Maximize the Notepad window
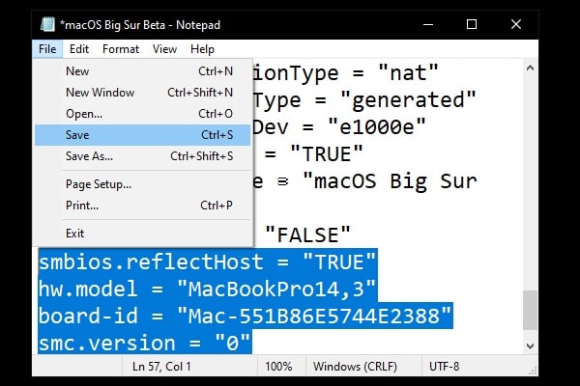Screen dimensions: 580x386 tap(472, 25)
